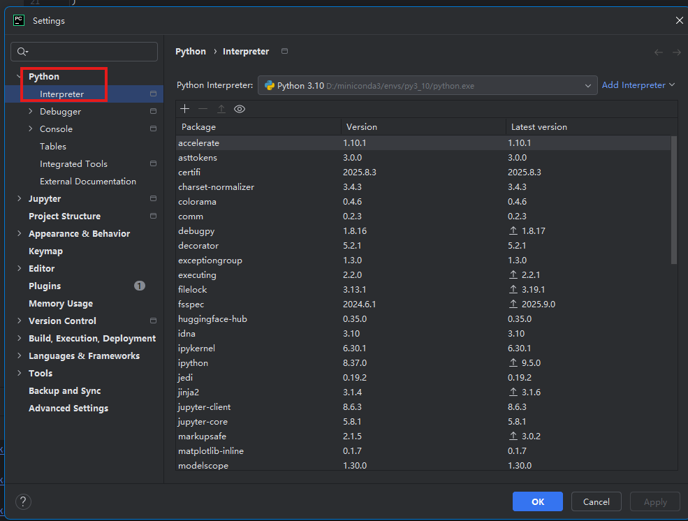Open the Python Interpreter dropdown

point(427,85)
